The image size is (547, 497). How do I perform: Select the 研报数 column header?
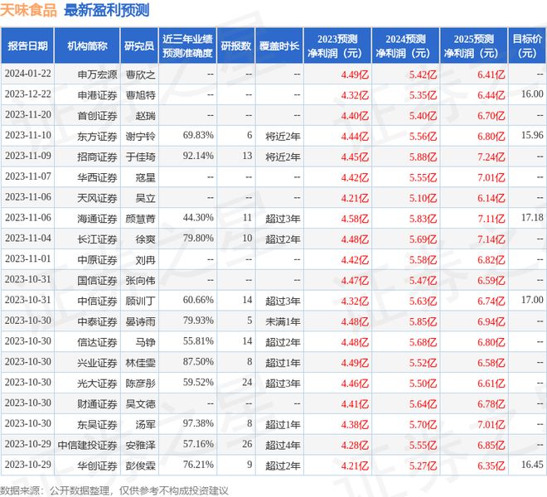(x=236, y=46)
